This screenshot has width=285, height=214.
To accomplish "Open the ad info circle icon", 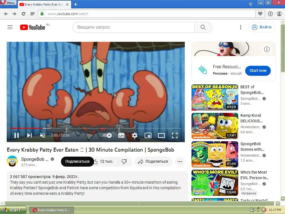I will pyautogui.click(x=267, y=49).
